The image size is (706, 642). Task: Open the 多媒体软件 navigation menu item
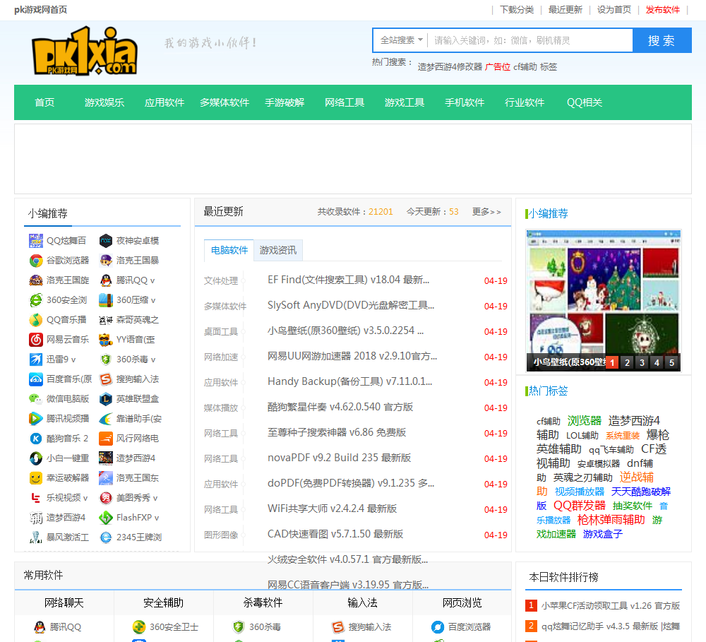[225, 102]
